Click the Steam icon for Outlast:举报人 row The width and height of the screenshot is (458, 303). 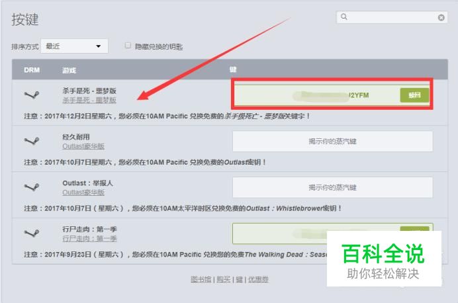pyautogui.click(x=32, y=187)
